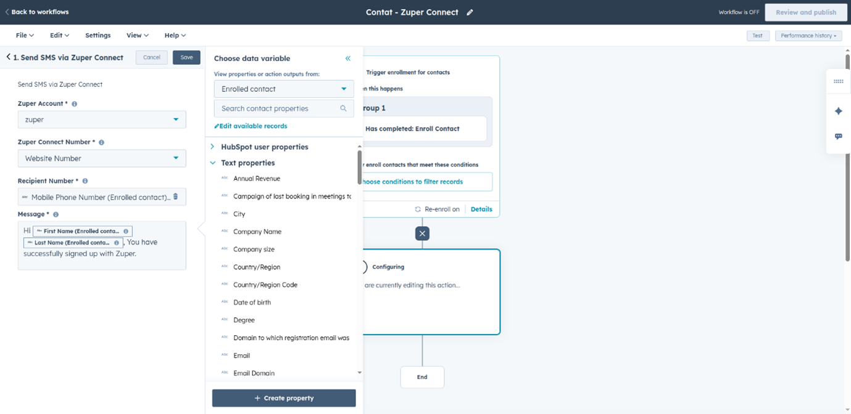Click the canvas vertical scrollbar
The image size is (851, 414).
847,158
